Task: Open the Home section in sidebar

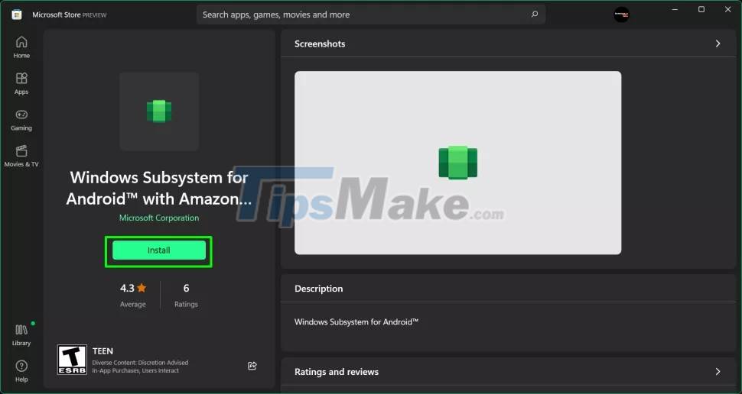Action: point(21,47)
